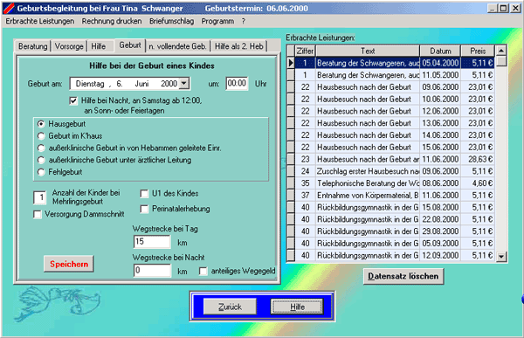Open the Geburt am date dropdown
Viewport: 524px width, 338px height.
tap(183, 84)
